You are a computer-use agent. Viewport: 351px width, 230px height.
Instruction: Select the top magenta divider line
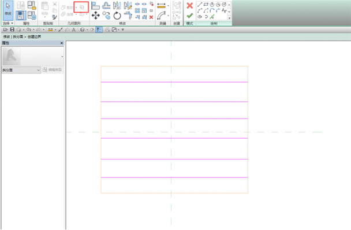(x=174, y=82)
